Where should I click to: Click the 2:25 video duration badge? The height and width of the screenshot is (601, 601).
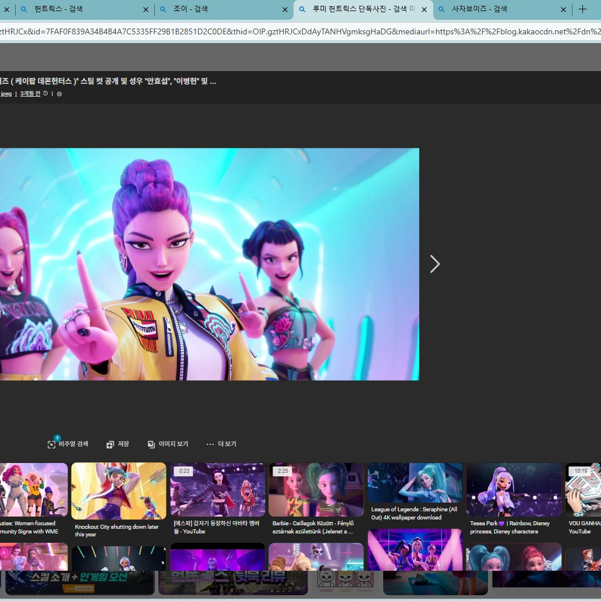(x=283, y=471)
